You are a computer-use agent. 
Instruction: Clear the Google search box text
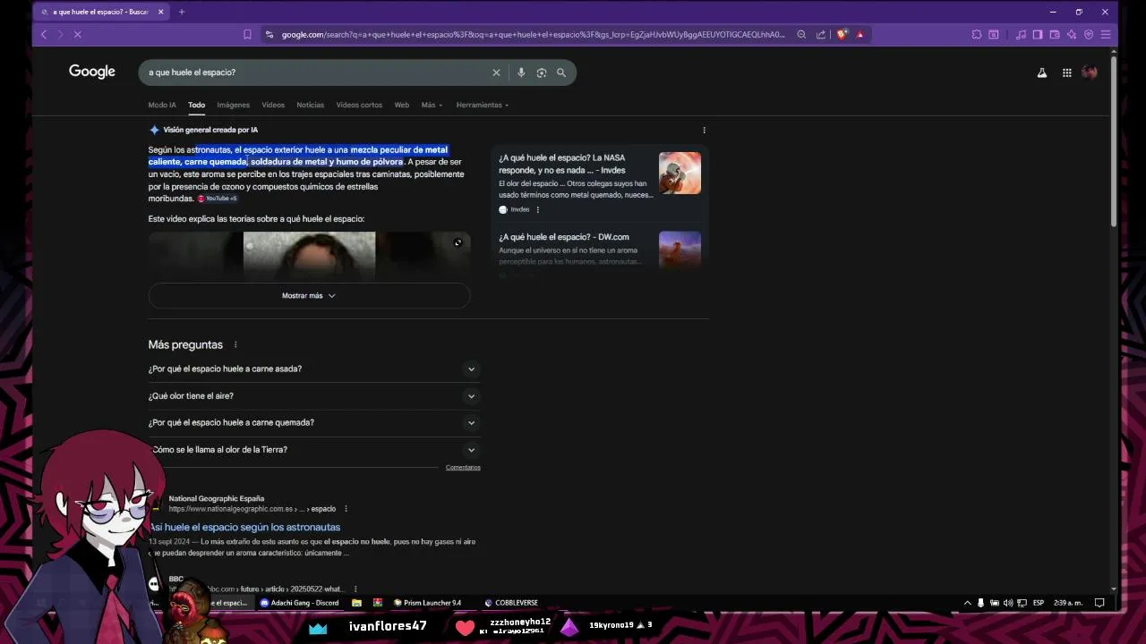(x=496, y=72)
